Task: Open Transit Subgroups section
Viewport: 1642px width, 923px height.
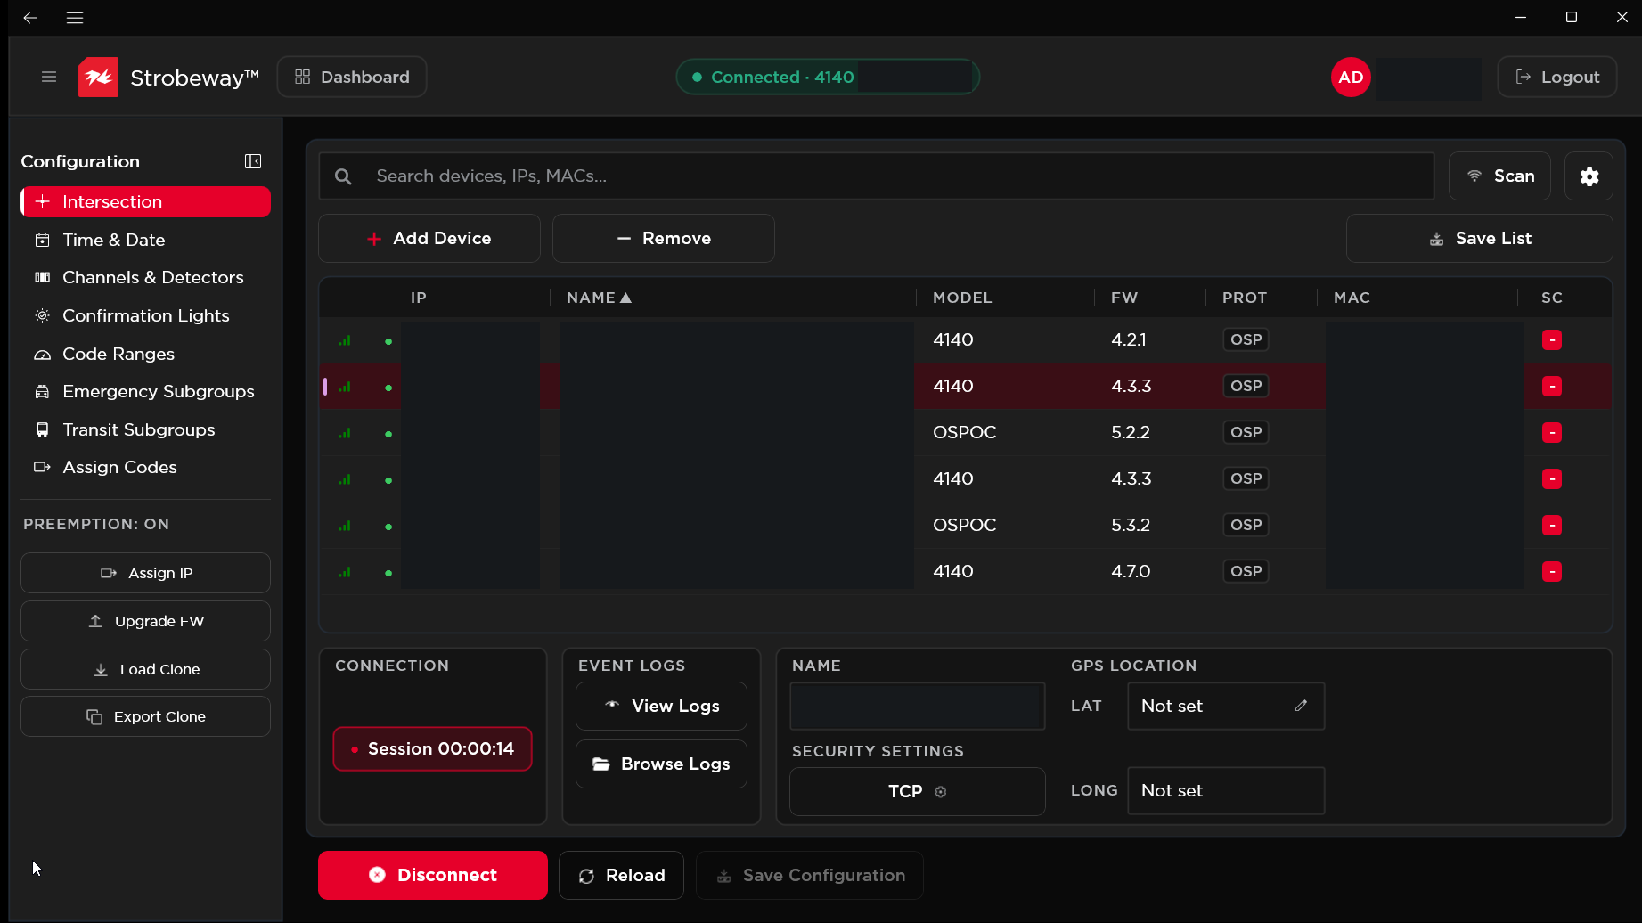Action: click(145, 429)
